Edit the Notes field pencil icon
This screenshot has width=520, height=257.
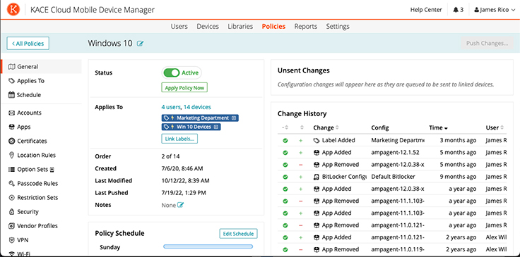(x=180, y=205)
